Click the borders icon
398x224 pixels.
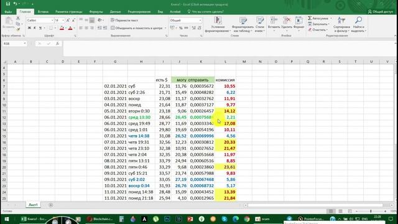[51, 28]
